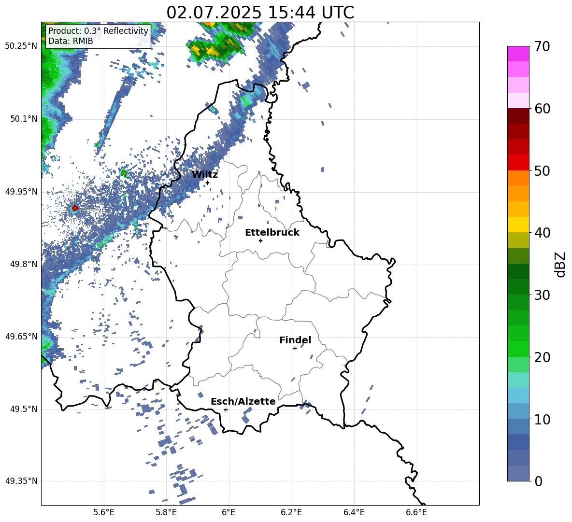This screenshot has width=572, height=522.
Task: Click the 6.4°E longitude label
Action: tap(354, 513)
